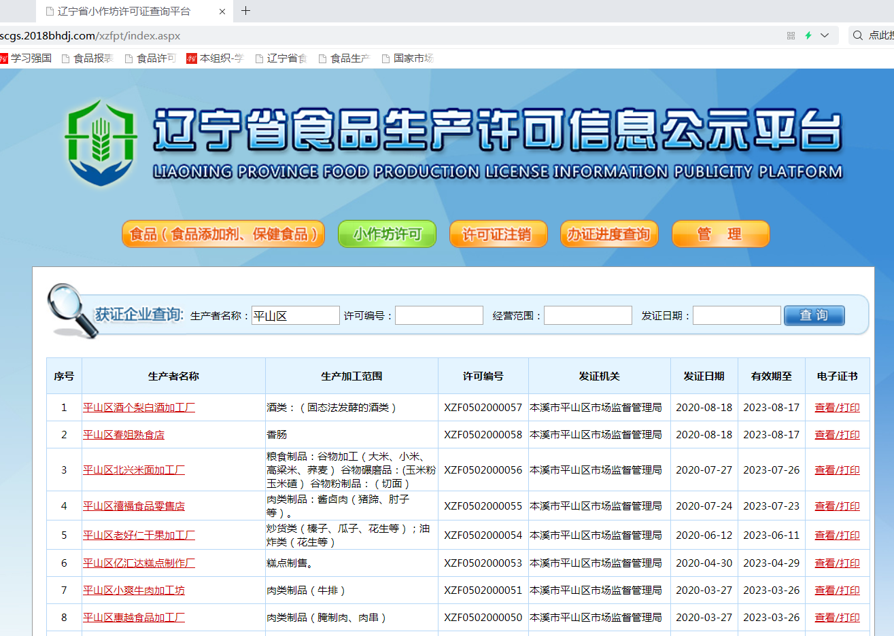
Task: Click the 2020-07-24 issue date cell
Action: (x=704, y=506)
